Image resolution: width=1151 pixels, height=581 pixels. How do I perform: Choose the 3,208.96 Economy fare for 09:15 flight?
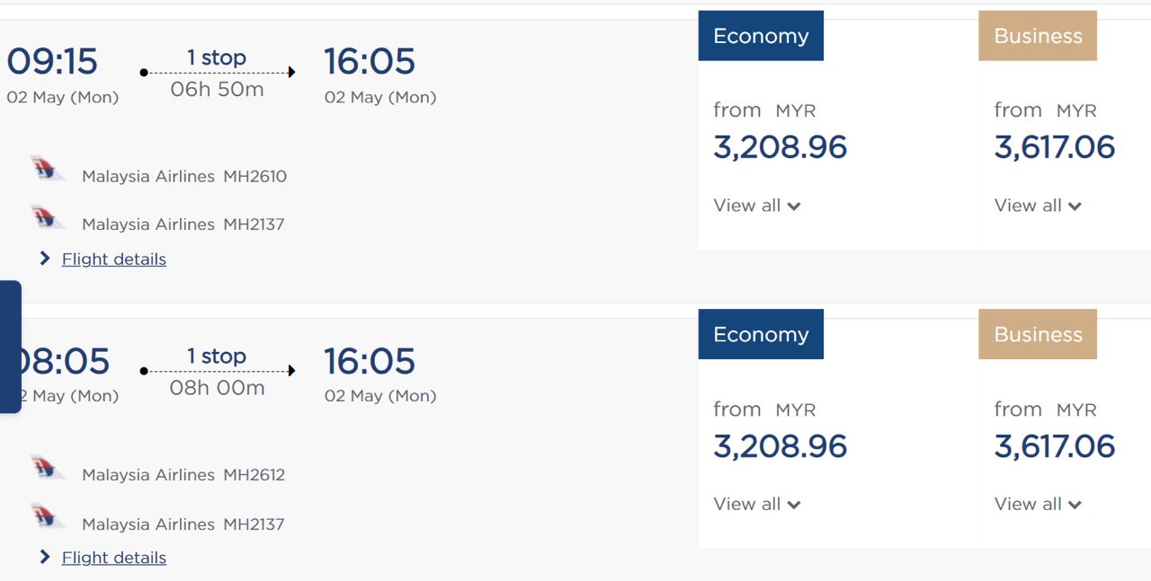point(780,147)
